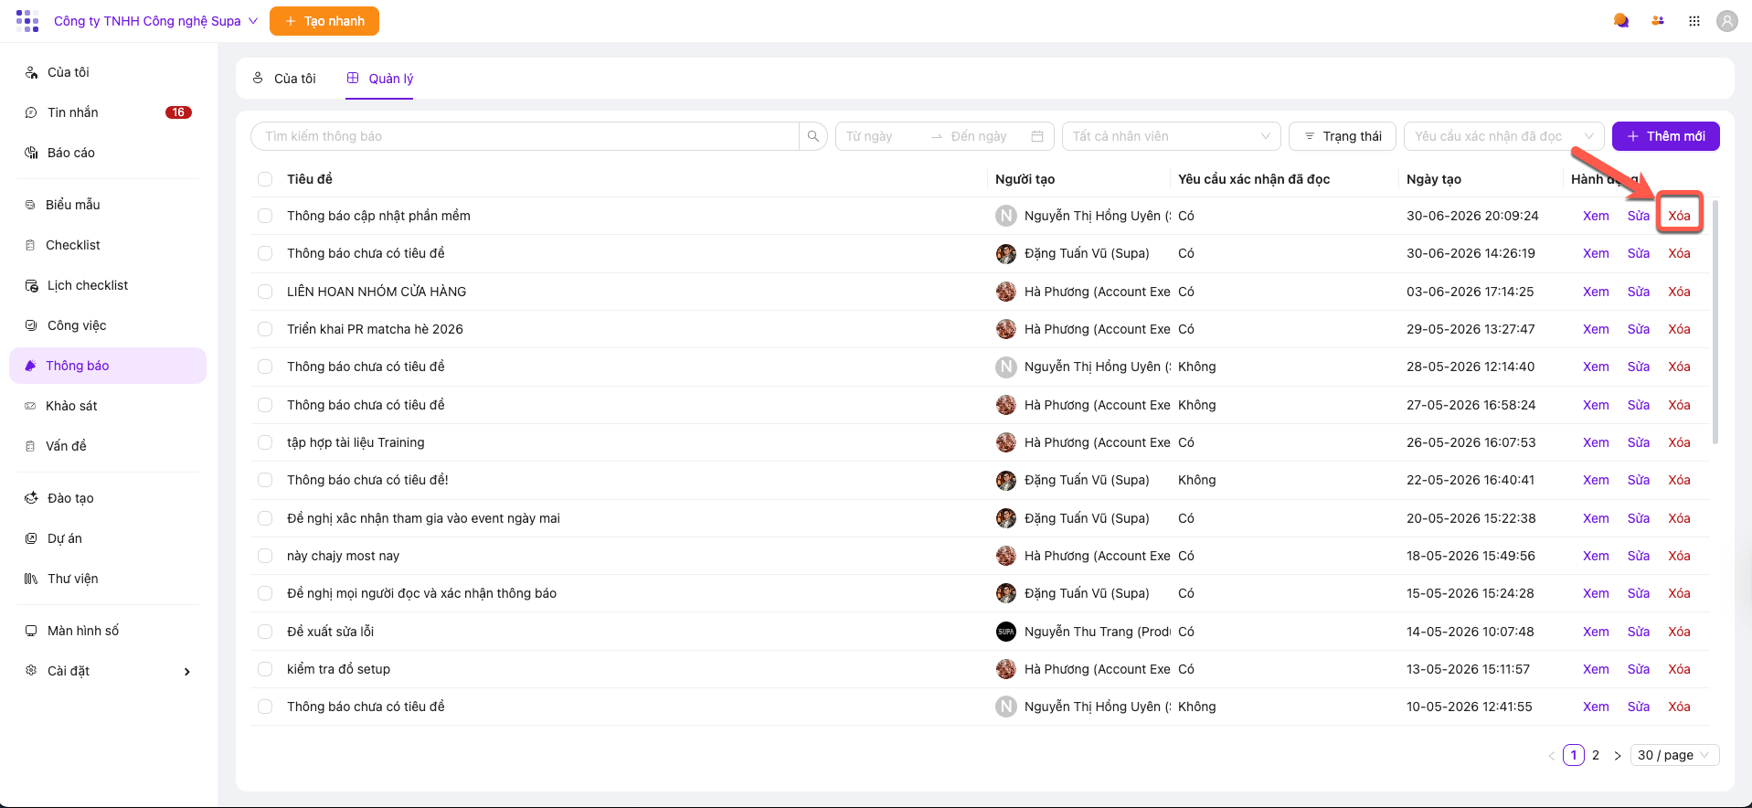
Task: Switch to the Quản lý tab
Action: coord(380,79)
